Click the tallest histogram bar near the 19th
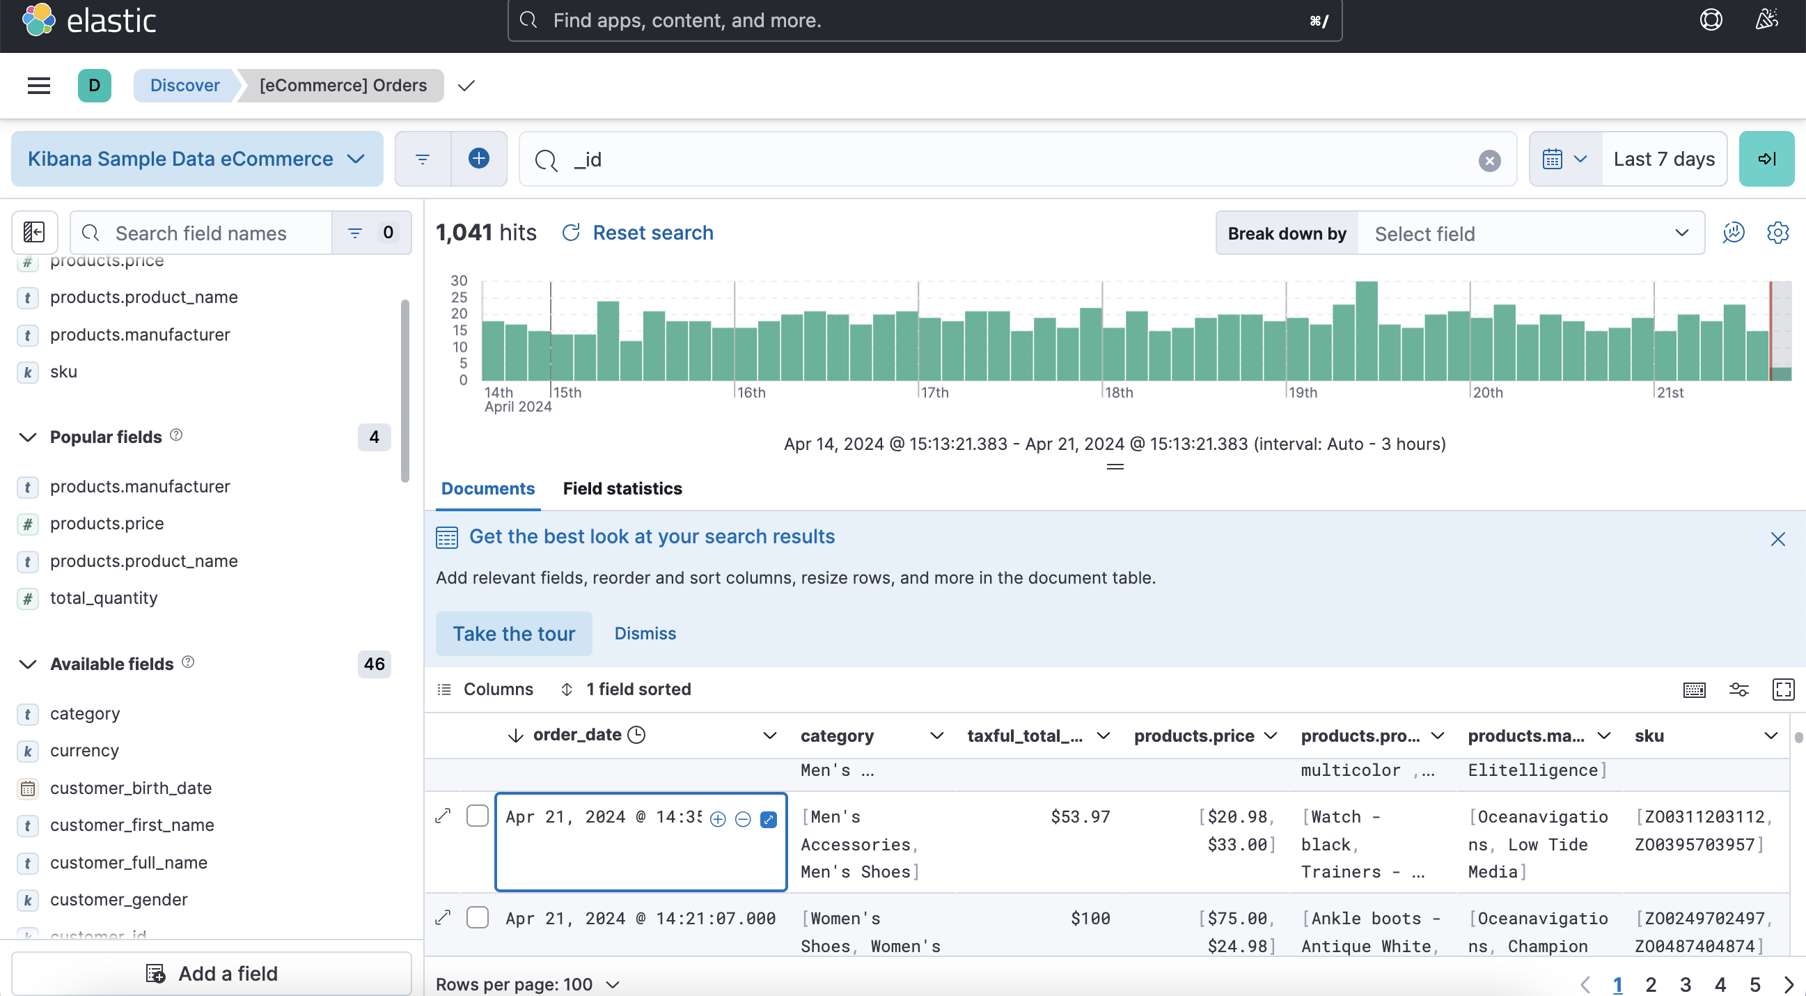Image resolution: width=1806 pixels, height=996 pixels. (1367, 330)
